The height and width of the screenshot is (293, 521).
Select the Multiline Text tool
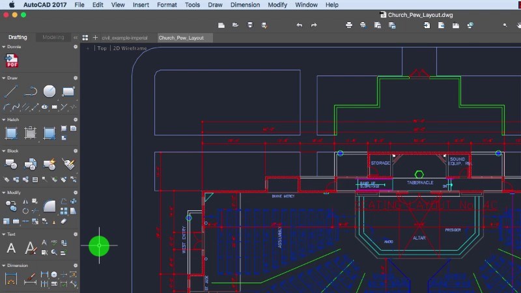11,248
